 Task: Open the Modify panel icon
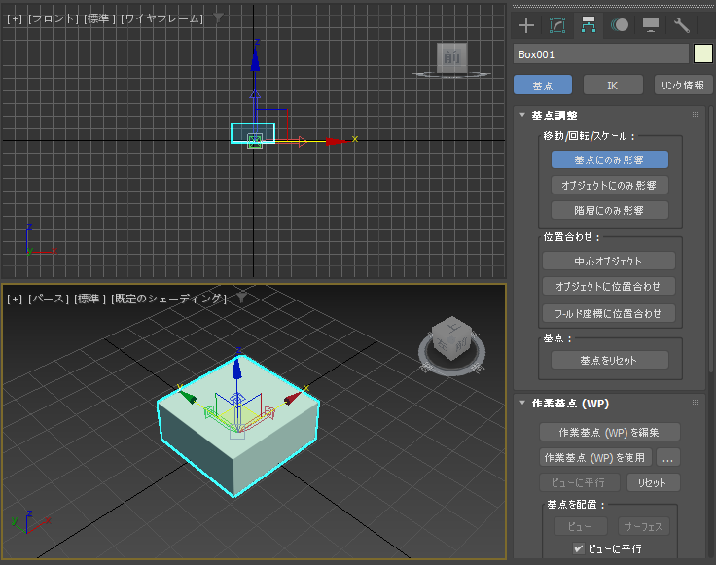(x=557, y=25)
